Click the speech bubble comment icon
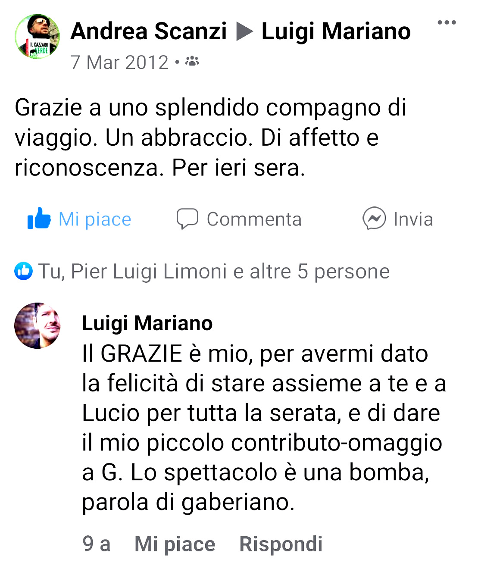 [x=187, y=219]
